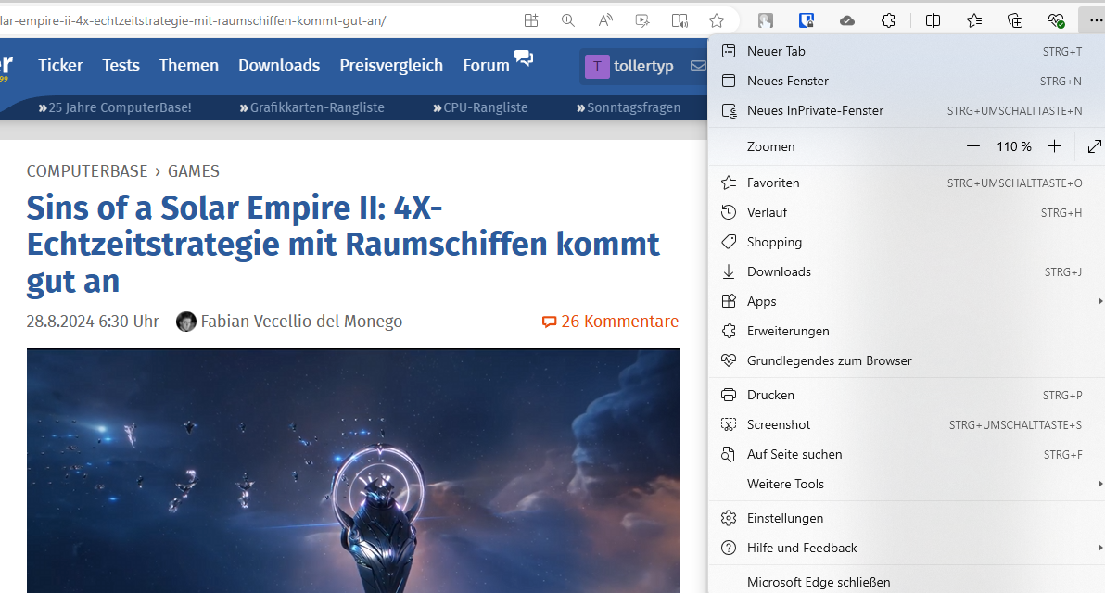
Task: Click the author avatar of Fabian Vecellio
Action: [x=186, y=322]
